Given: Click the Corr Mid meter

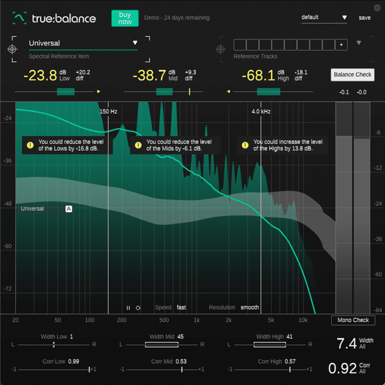Looking at the screenshot, I should [162, 369].
